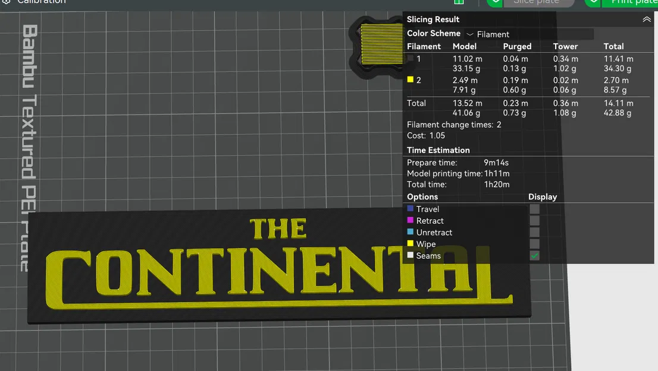Select the white swatch for Filament 1
658x371 pixels.
(410, 58)
